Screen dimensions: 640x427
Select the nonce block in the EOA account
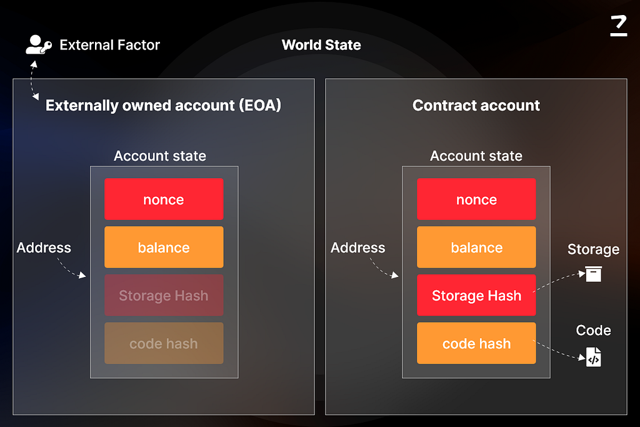(x=164, y=199)
